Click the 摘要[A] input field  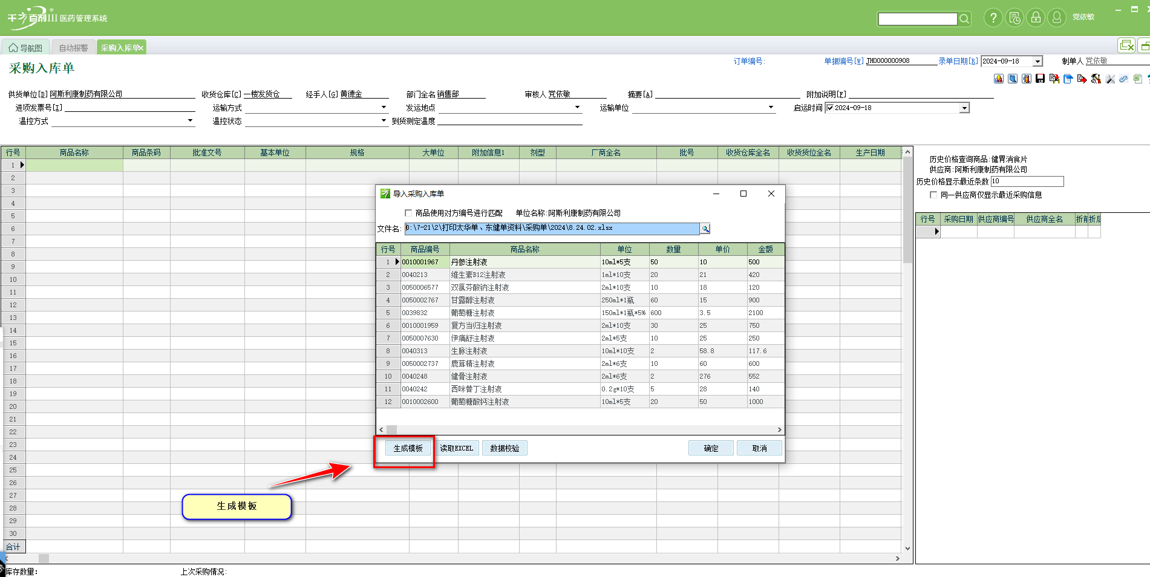point(727,94)
